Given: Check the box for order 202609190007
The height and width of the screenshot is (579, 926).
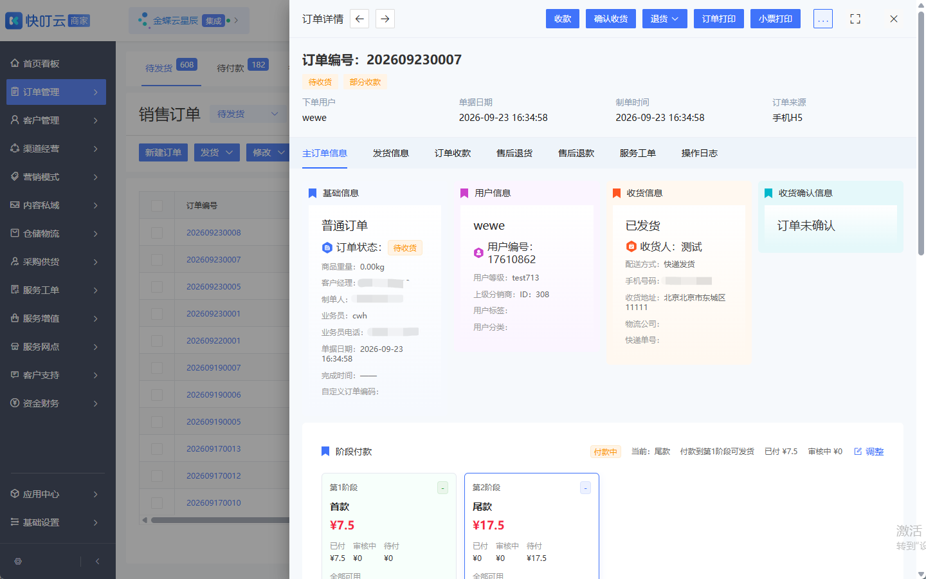Looking at the screenshot, I should pyautogui.click(x=157, y=367).
